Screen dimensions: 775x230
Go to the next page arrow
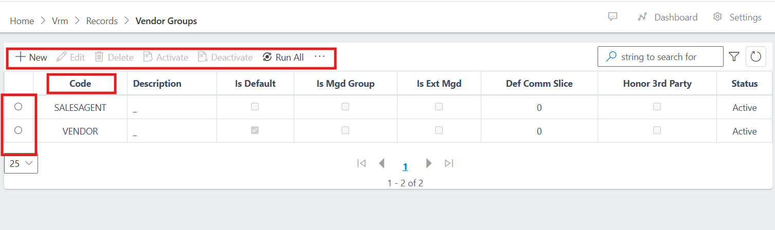pos(428,163)
